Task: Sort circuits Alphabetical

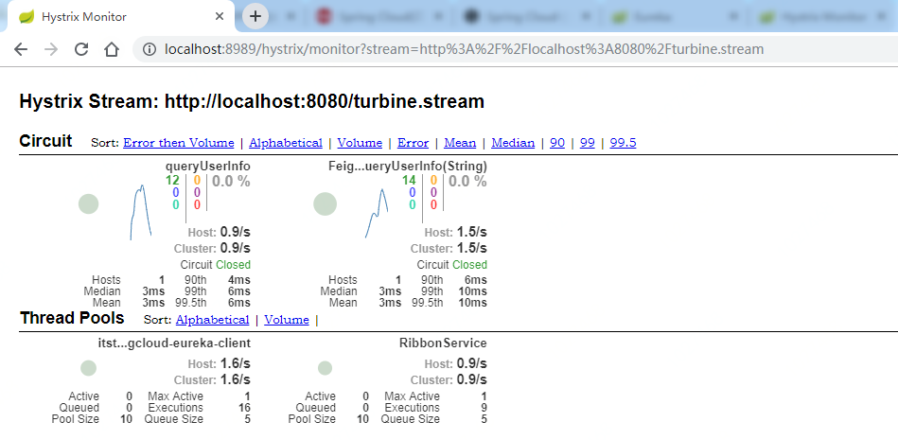Action: pos(285,143)
